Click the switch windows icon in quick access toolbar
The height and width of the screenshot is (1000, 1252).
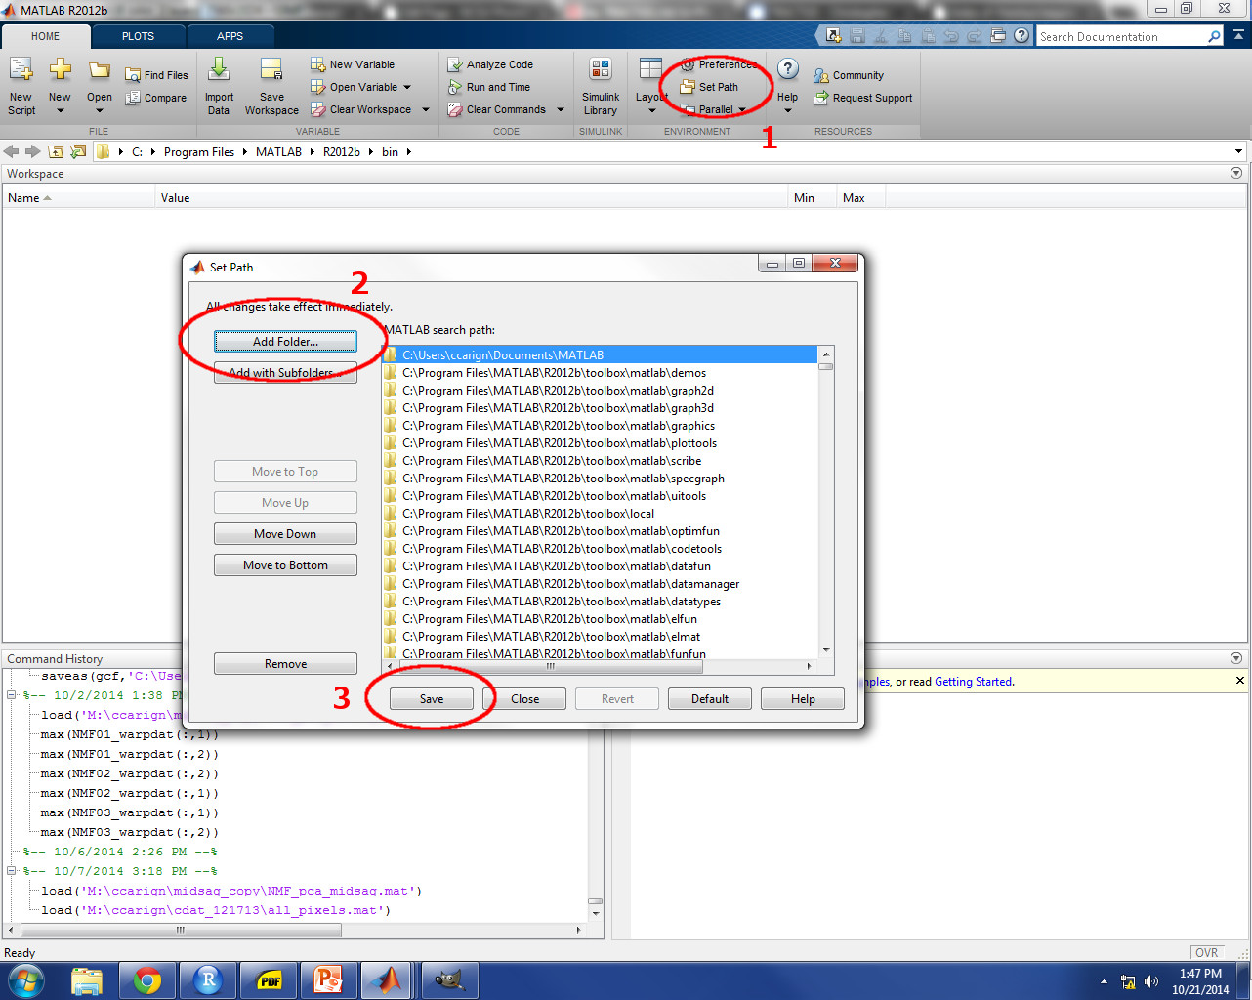point(998,36)
